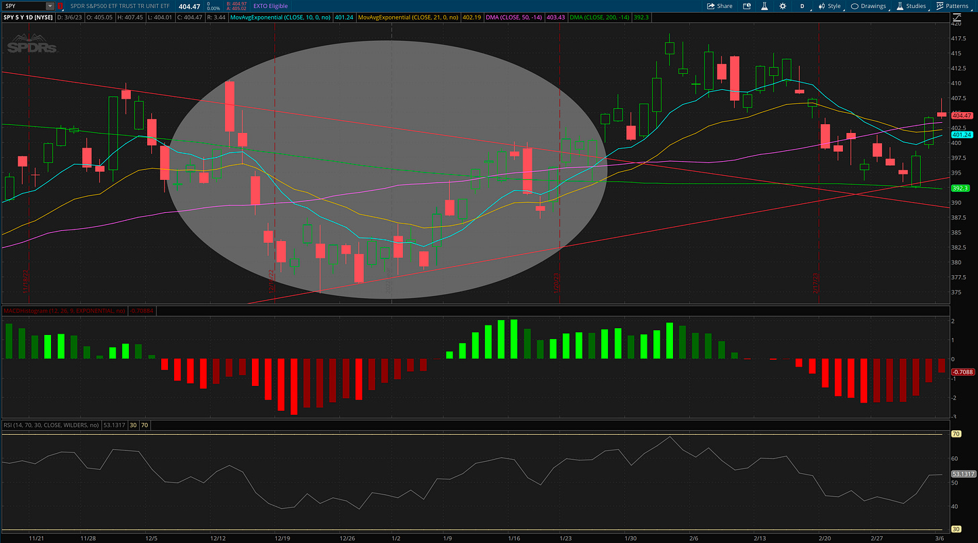
Task: Click the flask icon beside the gear
Action: pos(764,6)
